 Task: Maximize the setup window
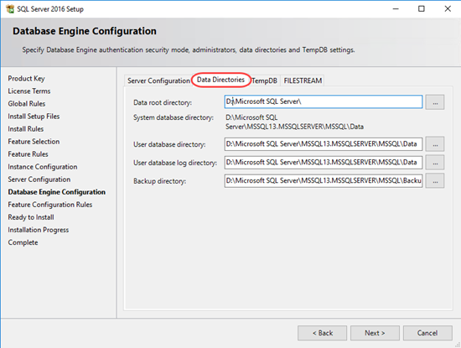(x=422, y=9)
